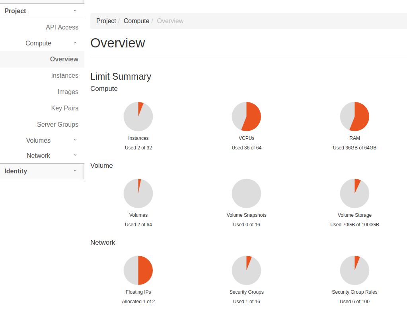This screenshot has width=407, height=312.
Task: Open API Access in sidebar
Action: pyautogui.click(x=62, y=27)
